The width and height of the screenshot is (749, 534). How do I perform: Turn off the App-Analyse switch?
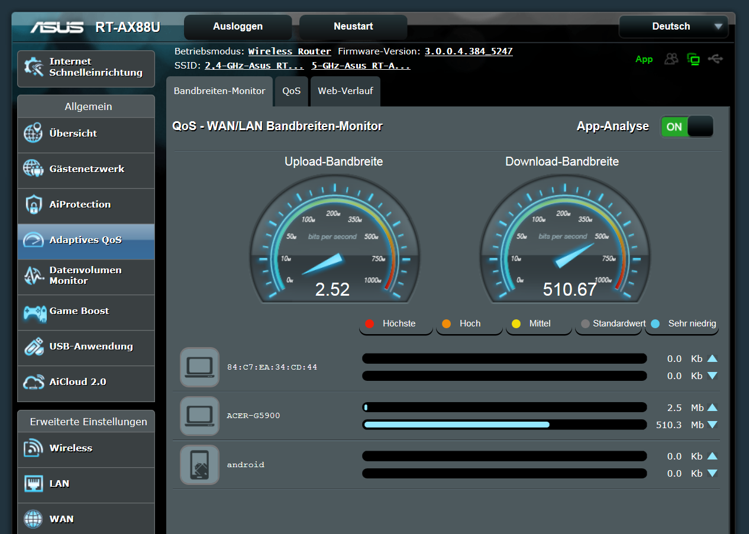click(687, 127)
